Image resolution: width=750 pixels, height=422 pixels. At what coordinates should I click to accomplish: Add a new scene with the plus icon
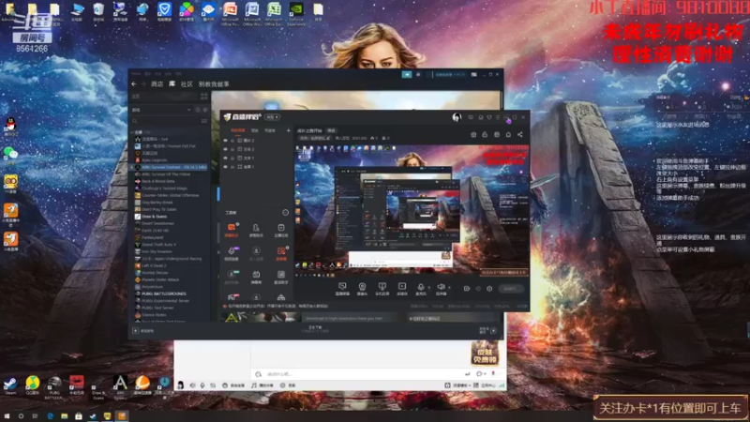pyautogui.click(x=288, y=130)
